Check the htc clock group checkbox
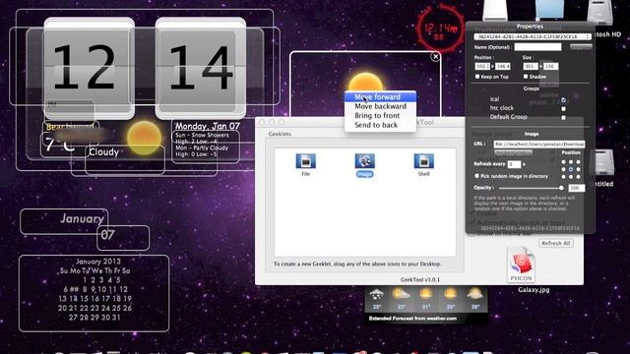Image resolution: width=630 pixels, height=354 pixels. pos(563,109)
